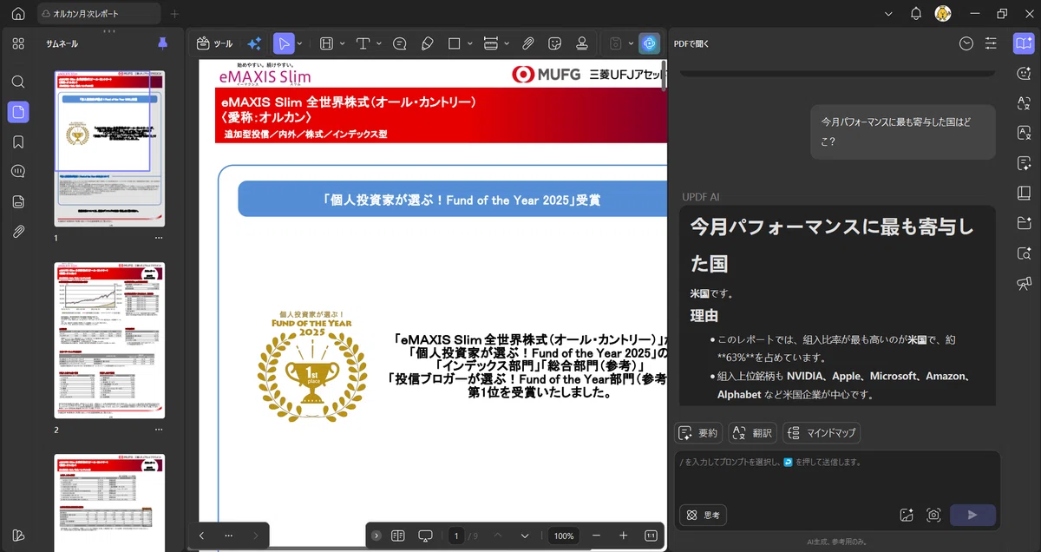Image resolution: width=1041 pixels, height=552 pixels.
Task: Collapse the bottom page toolbar arrow
Action: (376, 536)
